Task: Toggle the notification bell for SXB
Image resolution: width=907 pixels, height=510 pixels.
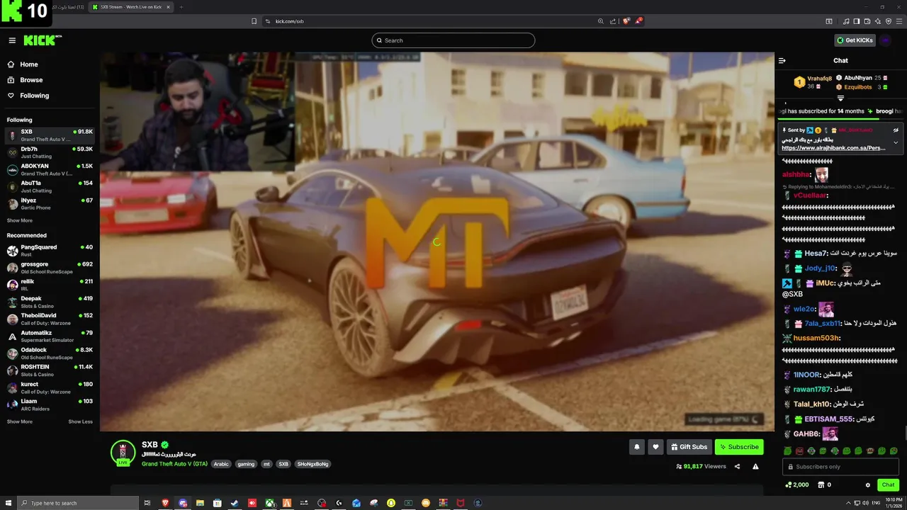Action: [x=636, y=447]
